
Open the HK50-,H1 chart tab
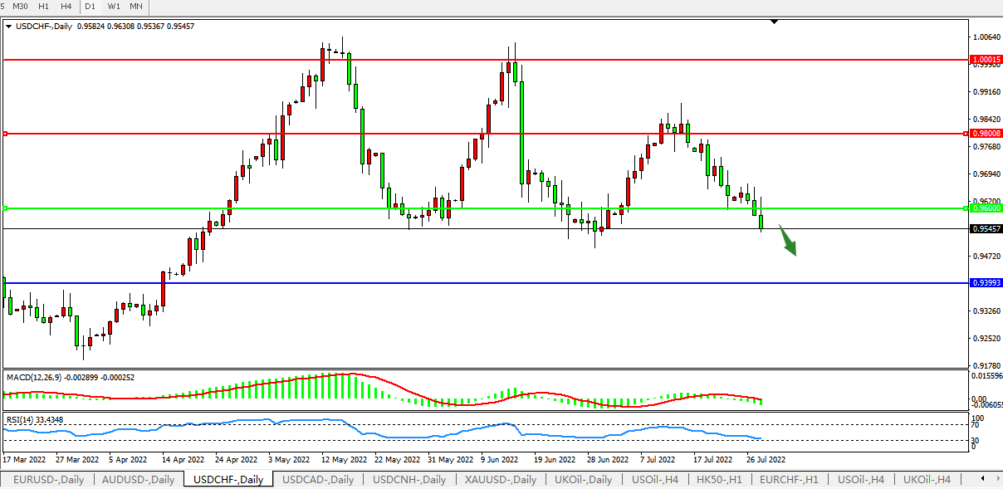point(721,479)
